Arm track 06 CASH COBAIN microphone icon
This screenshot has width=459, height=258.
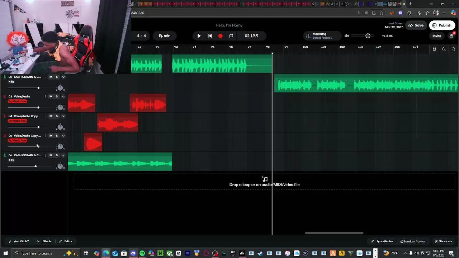coord(5,155)
